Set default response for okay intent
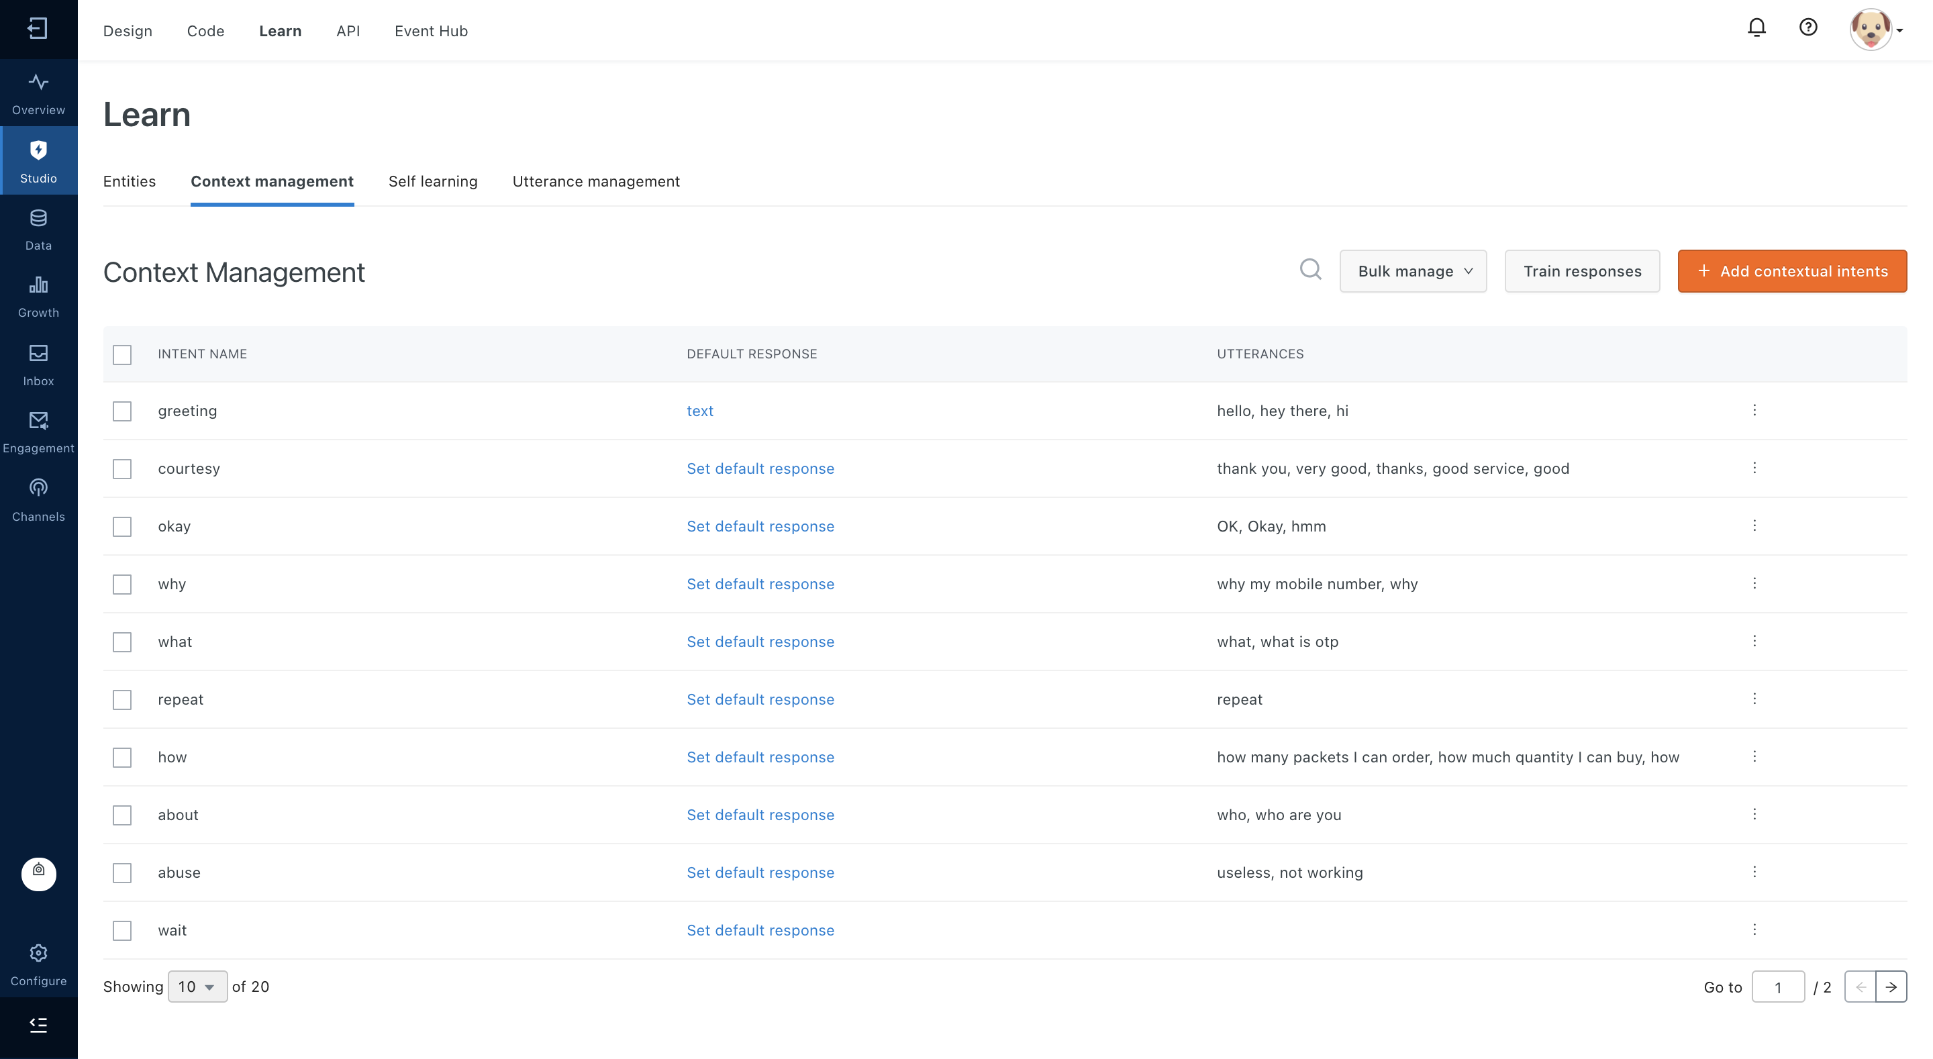 point(760,527)
